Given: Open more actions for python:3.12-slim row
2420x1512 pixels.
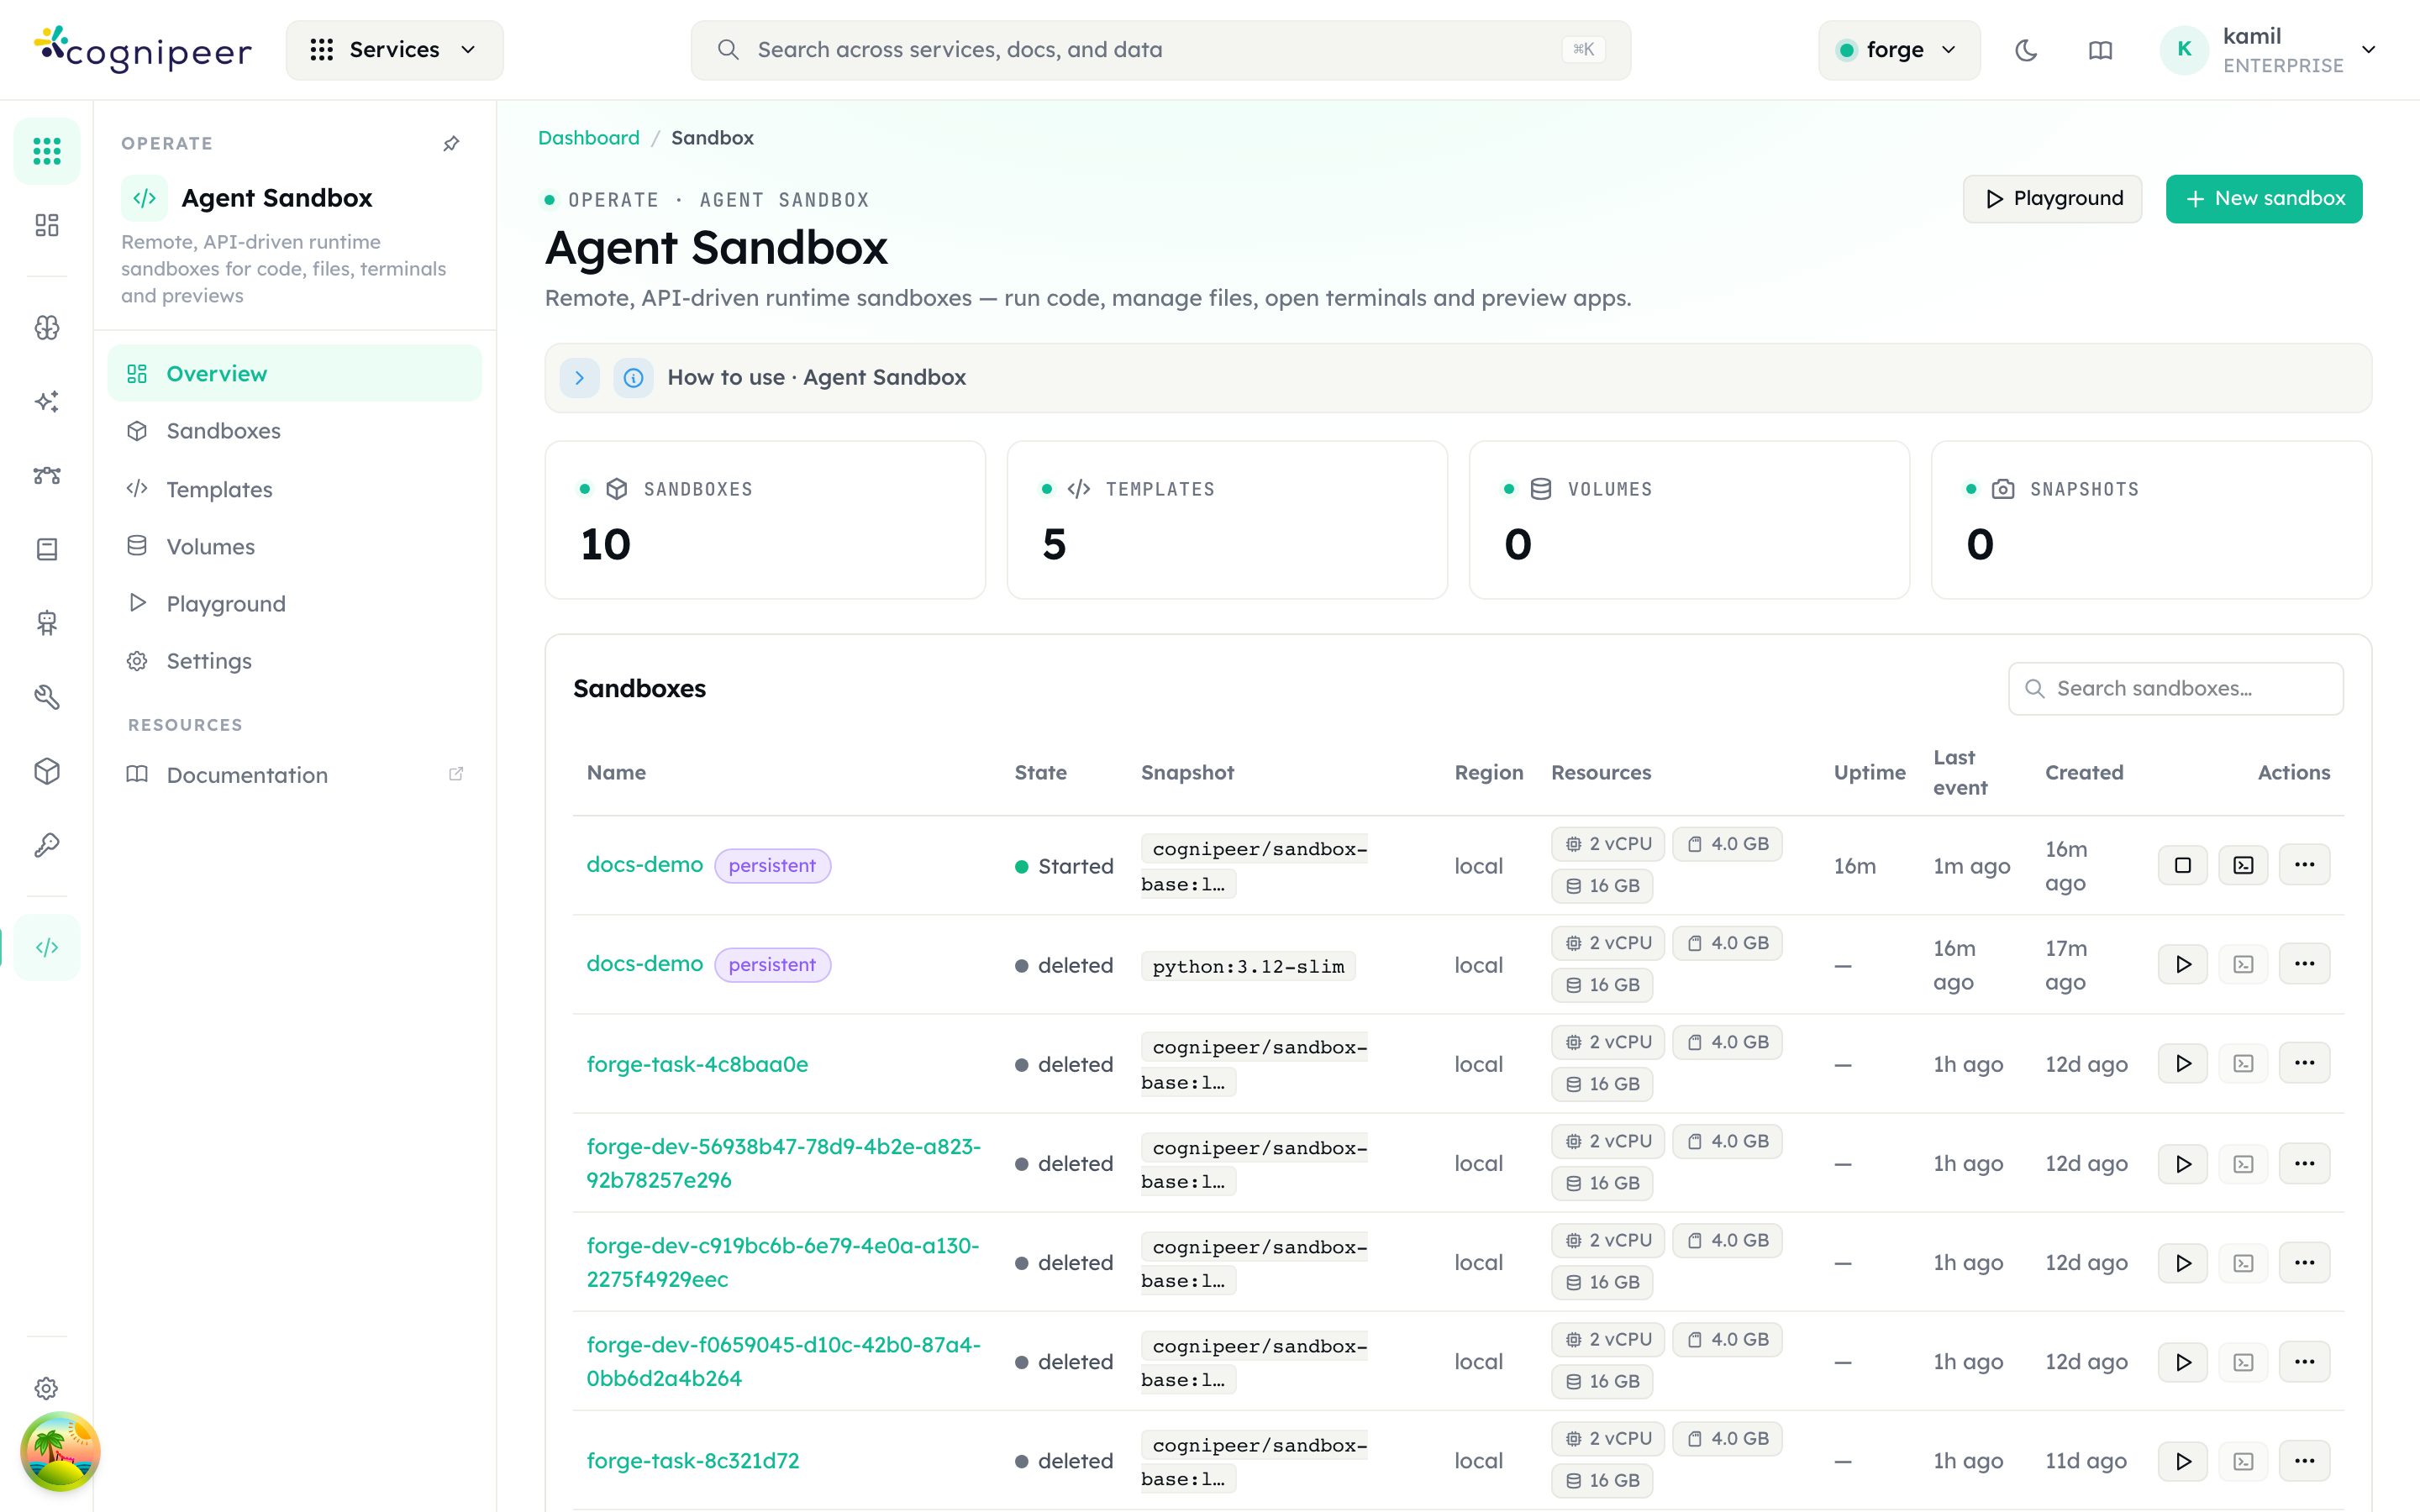Looking at the screenshot, I should [2305, 964].
